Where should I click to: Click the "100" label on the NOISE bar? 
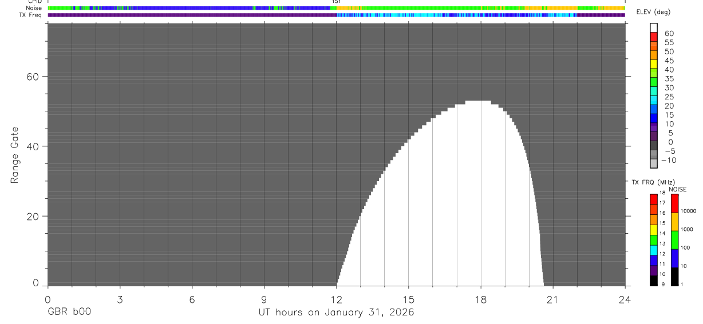pos(685,247)
